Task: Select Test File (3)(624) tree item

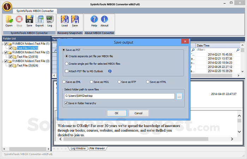Action: tap(28, 65)
